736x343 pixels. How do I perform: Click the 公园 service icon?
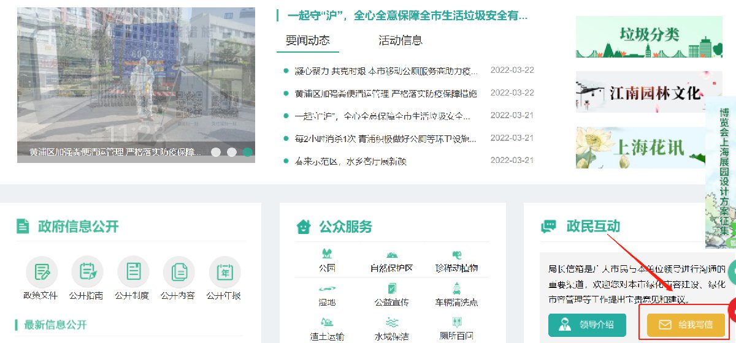(x=327, y=254)
